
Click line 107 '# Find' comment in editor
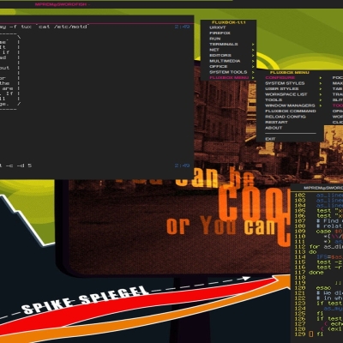pyautogui.click(x=328, y=221)
